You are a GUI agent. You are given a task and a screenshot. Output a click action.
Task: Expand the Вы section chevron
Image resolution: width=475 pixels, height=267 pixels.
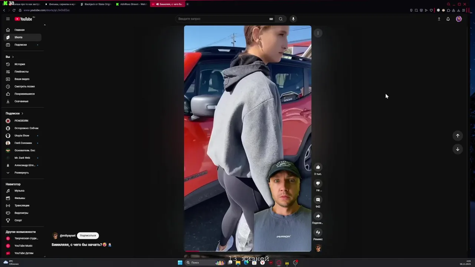(x=13, y=57)
